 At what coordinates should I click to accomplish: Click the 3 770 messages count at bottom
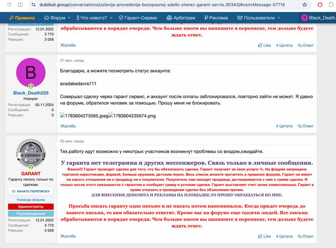[x=49, y=225]
